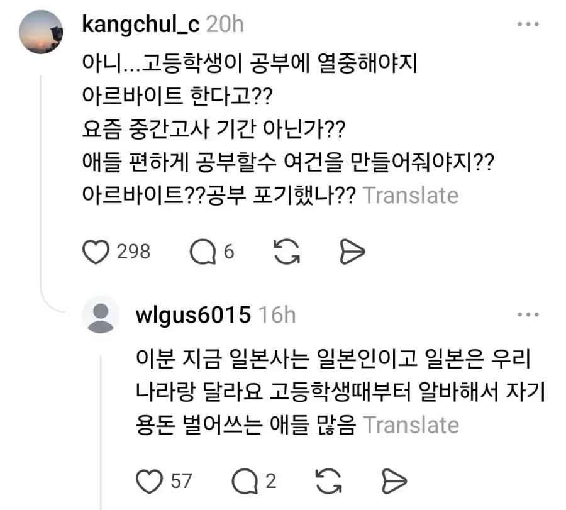Screen dimensions: 566x510
Task: Show the 57 likes on wlgus6015's reply
Action: click(x=181, y=480)
